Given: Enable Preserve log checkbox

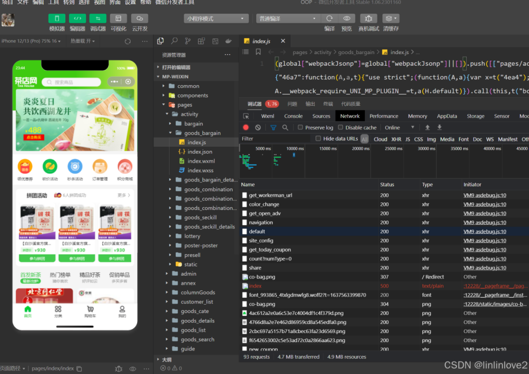Looking at the screenshot, I should click(x=300, y=127).
